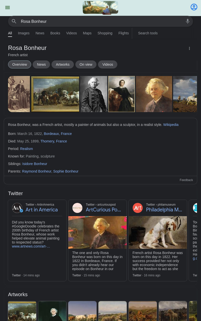Click the magnifying glass search icon
Image resolution: width=201 pixels, height=321 pixels.
14,21
